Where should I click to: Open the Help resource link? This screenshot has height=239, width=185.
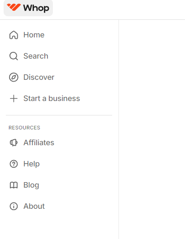(x=32, y=164)
